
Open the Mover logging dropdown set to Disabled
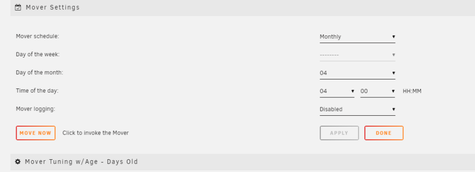point(358,110)
